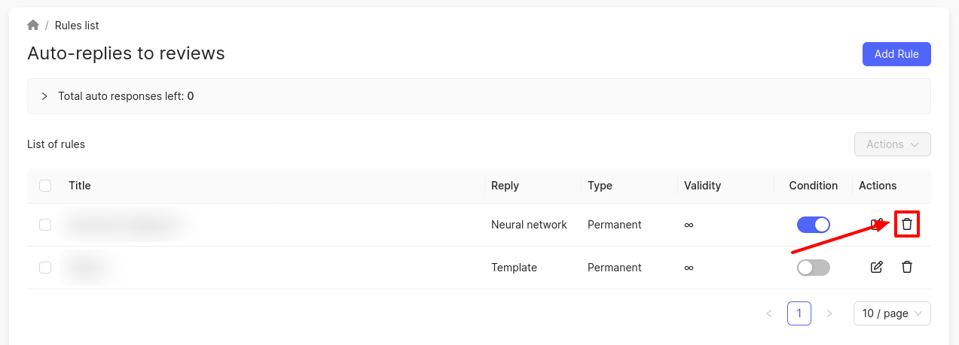Image resolution: width=959 pixels, height=345 pixels.
Task: Check the select-all rules checkbox
Action: coord(45,186)
